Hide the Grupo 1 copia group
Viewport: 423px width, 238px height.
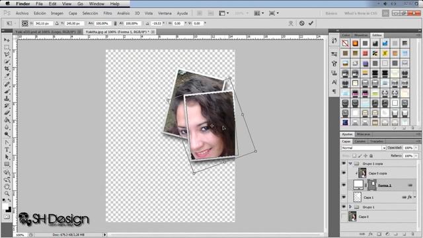pyautogui.click(x=344, y=163)
